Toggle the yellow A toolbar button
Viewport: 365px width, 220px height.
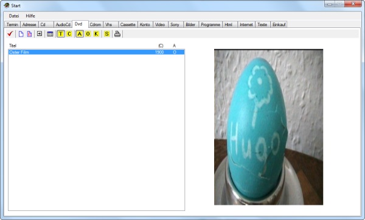click(80, 34)
